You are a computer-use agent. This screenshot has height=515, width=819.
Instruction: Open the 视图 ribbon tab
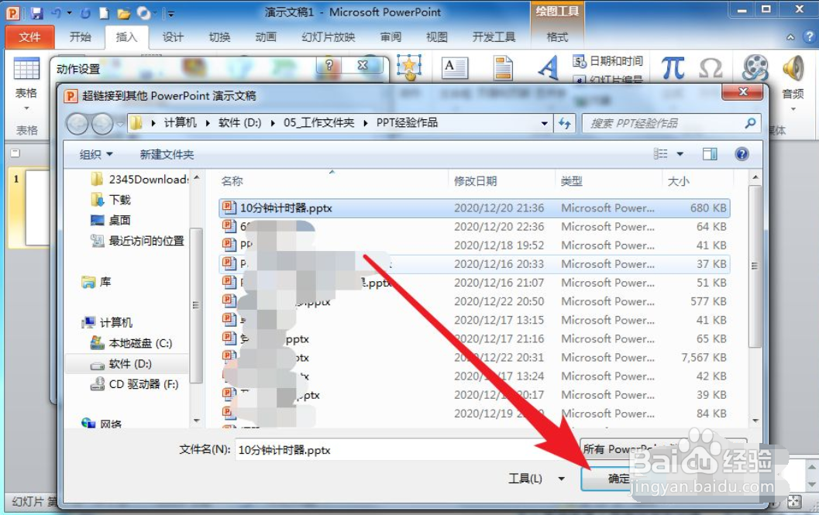pyautogui.click(x=437, y=36)
